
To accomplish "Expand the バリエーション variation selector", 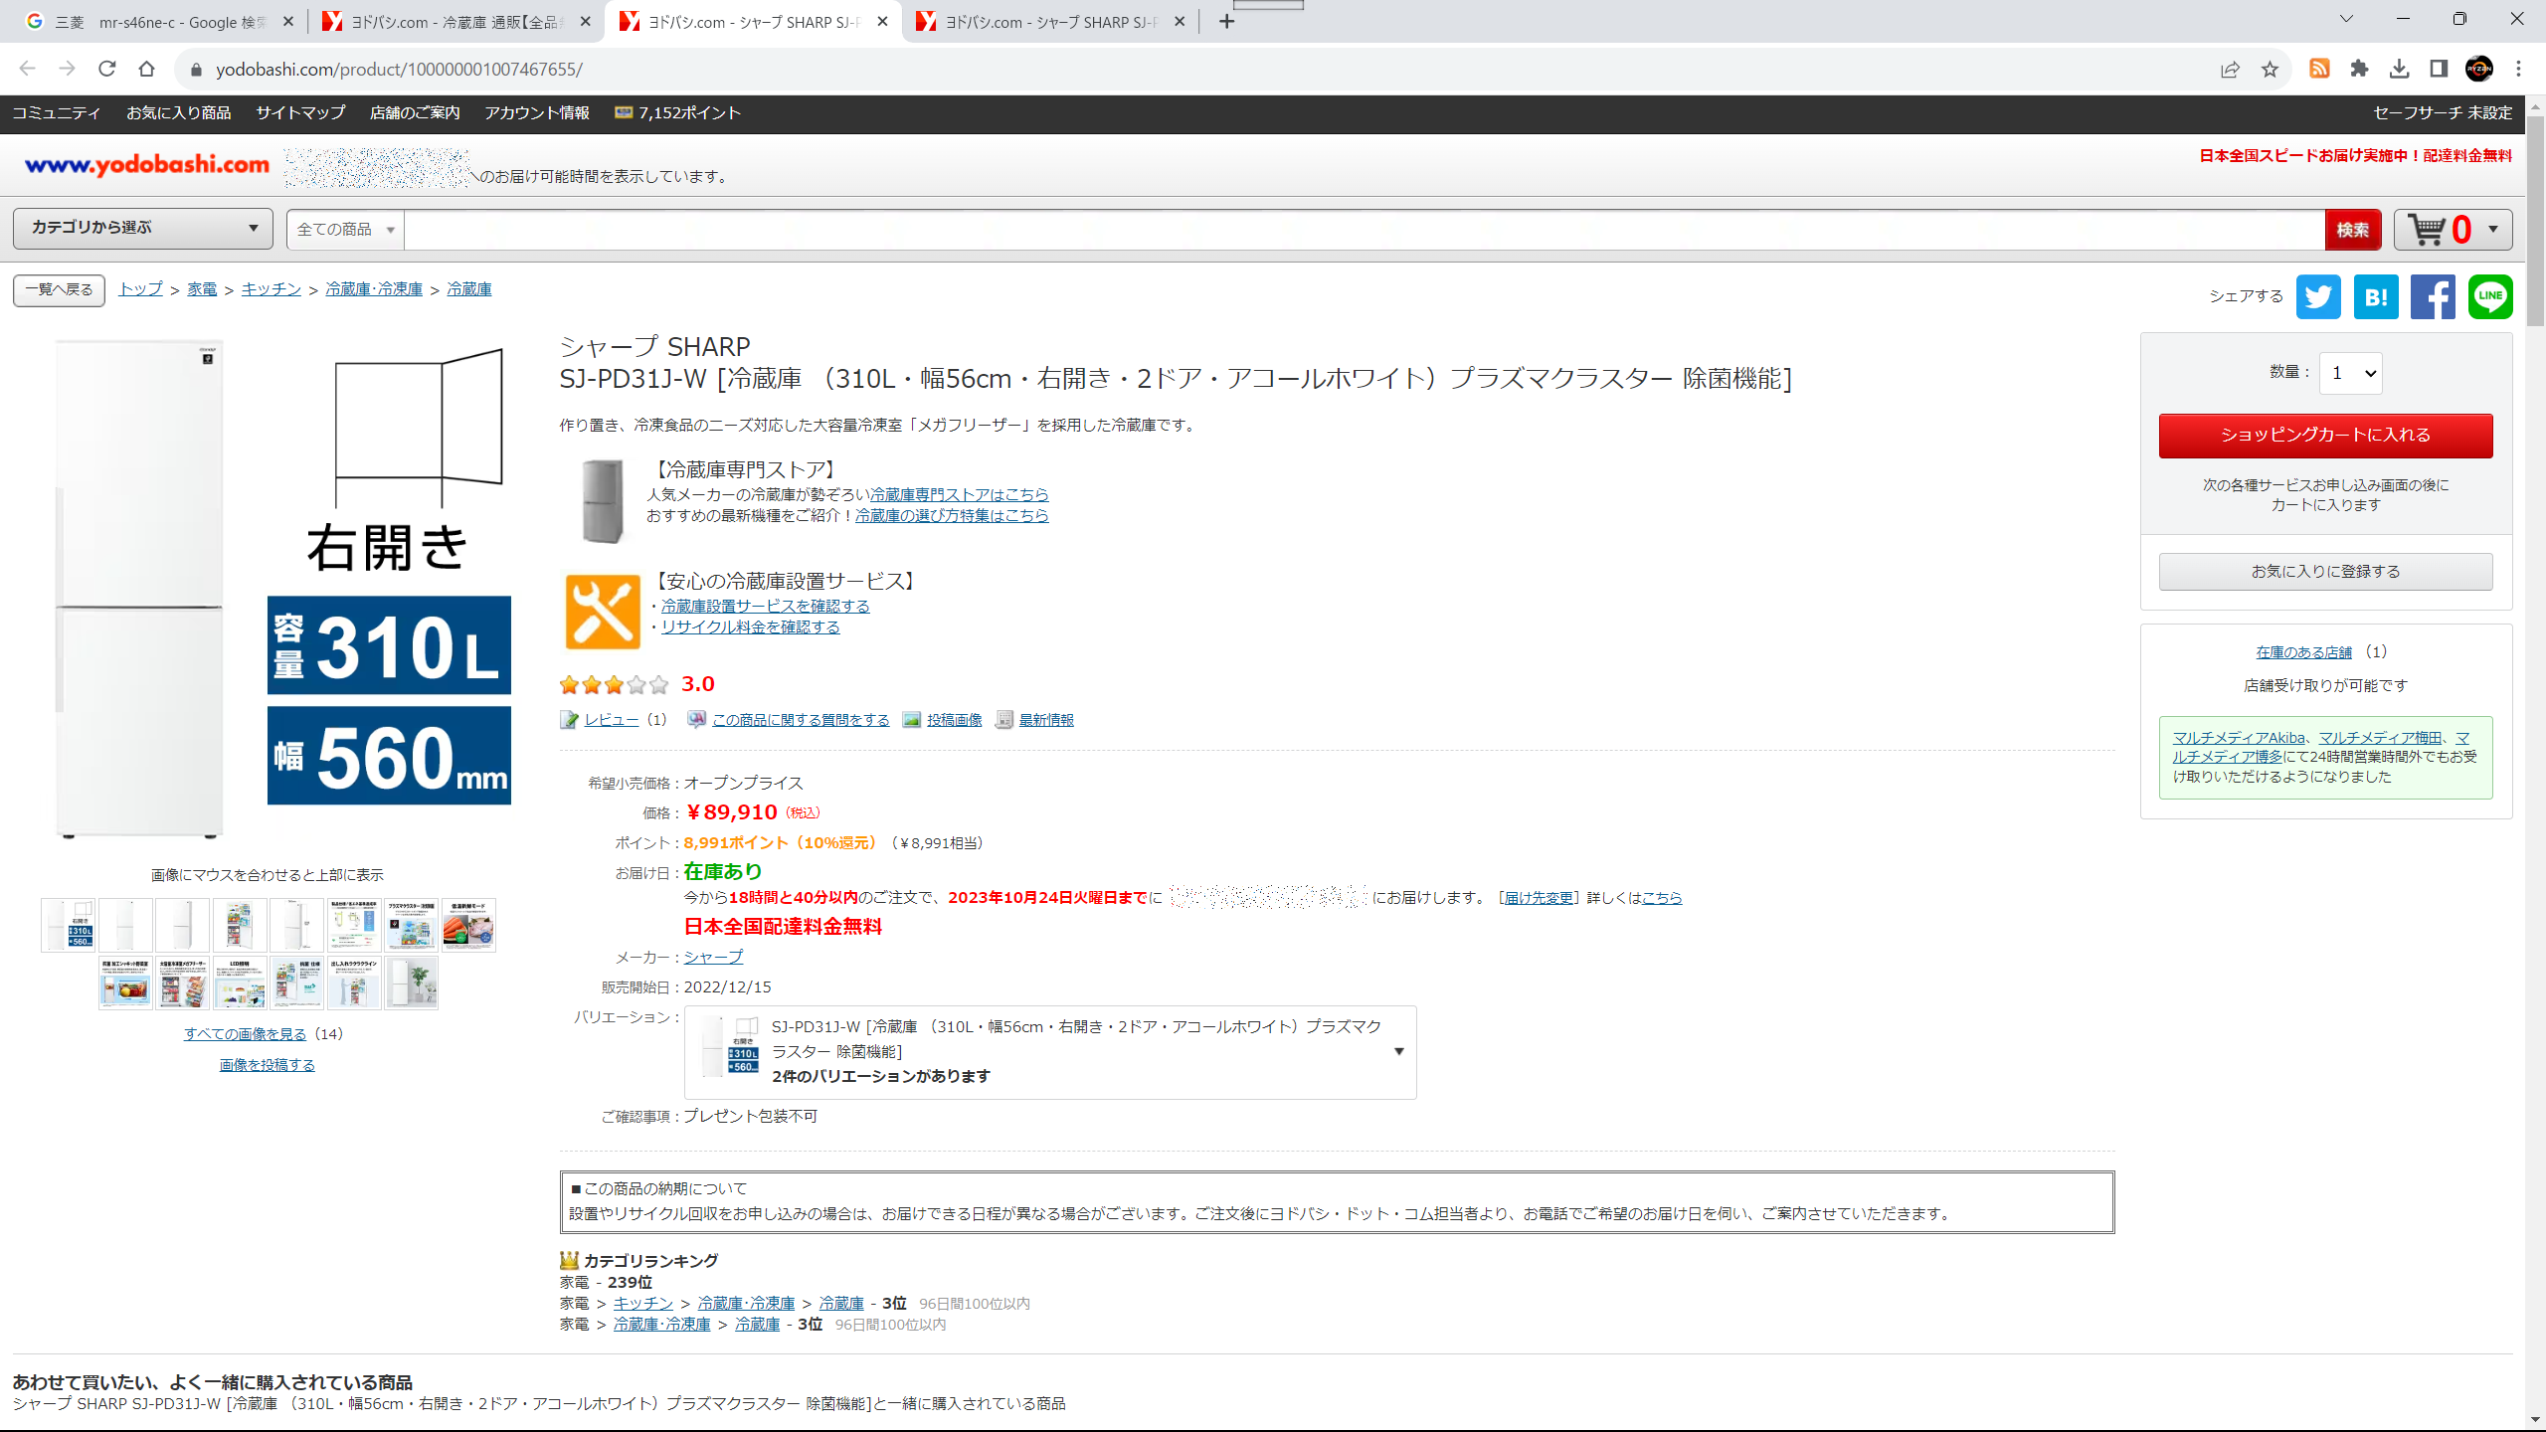I will (1050, 1051).
